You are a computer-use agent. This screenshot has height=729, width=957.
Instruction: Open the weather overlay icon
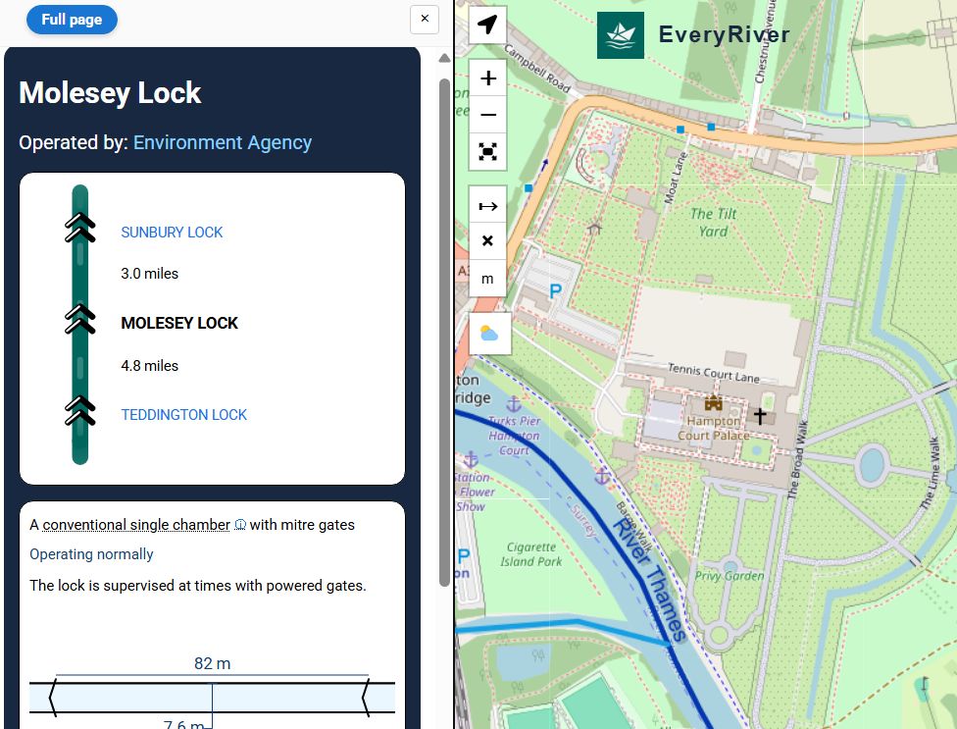[x=487, y=334]
